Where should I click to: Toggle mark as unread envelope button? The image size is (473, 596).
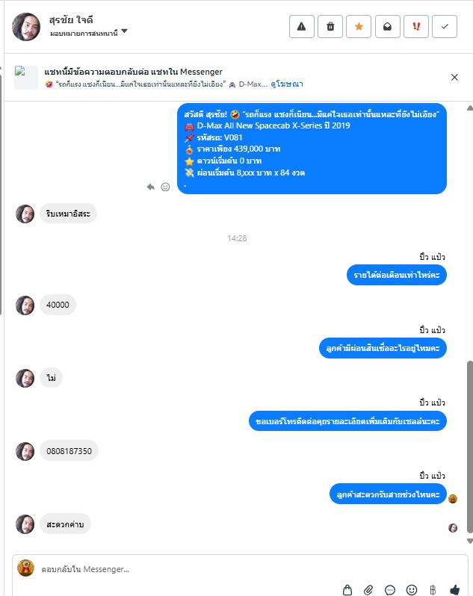(388, 27)
